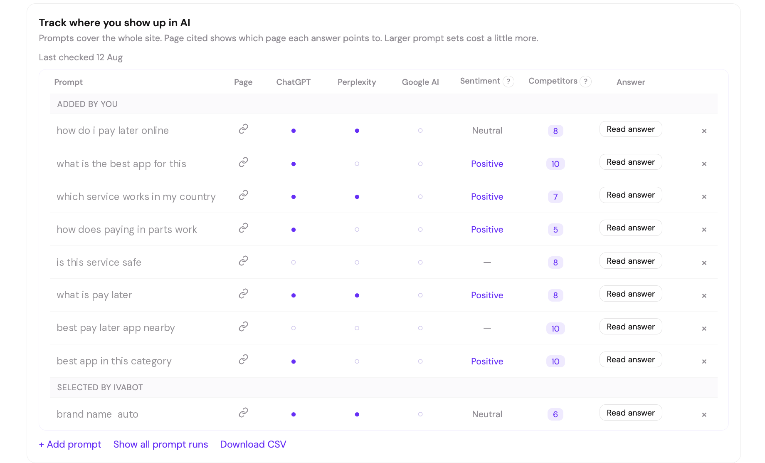The height and width of the screenshot is (463, 765).
Task: Remove the 'what is the best app for this' prompt
Action: tap(704, 164)
